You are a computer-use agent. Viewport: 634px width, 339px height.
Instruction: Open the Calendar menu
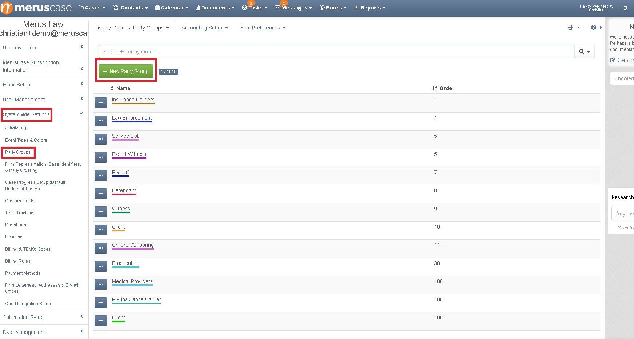coord(172,8)
